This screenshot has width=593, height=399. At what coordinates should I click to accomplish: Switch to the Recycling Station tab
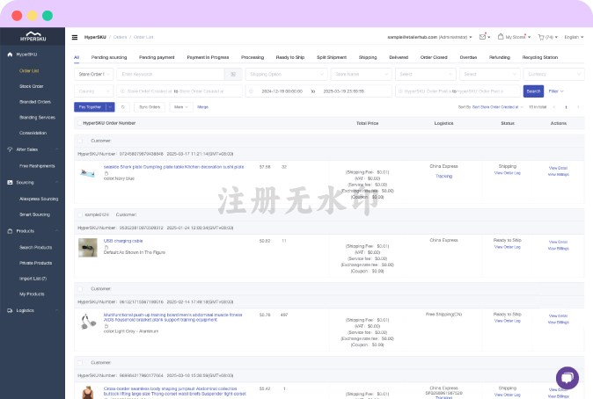tap(539, 57)
